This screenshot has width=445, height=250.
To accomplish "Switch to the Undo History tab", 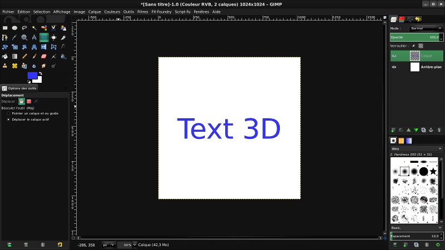I will click(x=418, y=19).
